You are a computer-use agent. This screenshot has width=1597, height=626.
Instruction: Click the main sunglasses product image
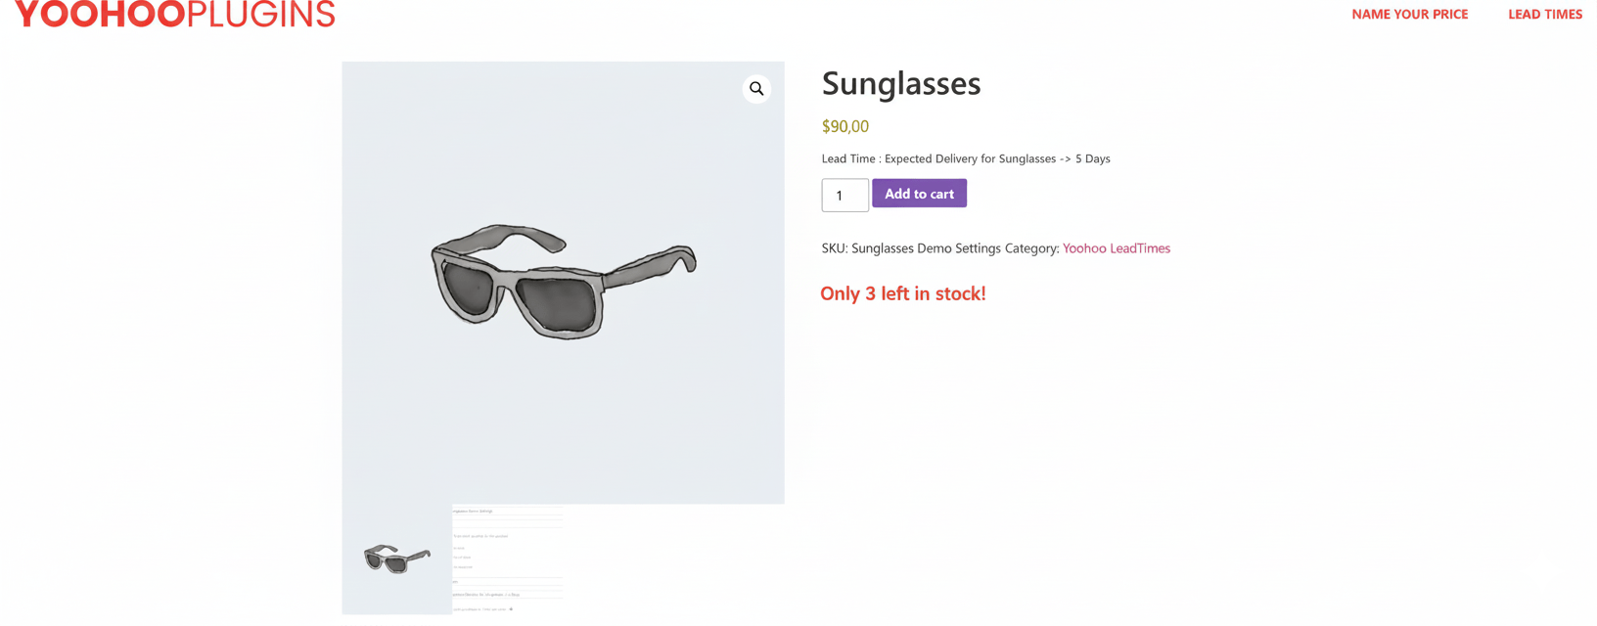tap(563, 282)
